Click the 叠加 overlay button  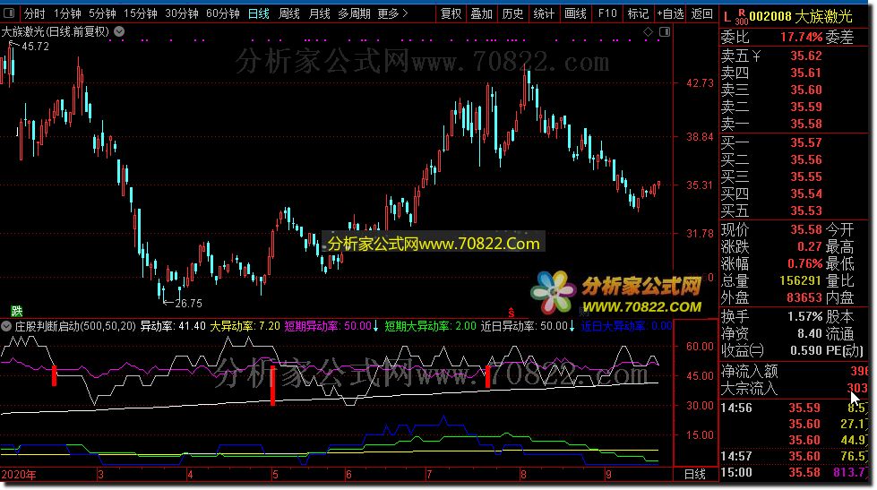(481, 13)
